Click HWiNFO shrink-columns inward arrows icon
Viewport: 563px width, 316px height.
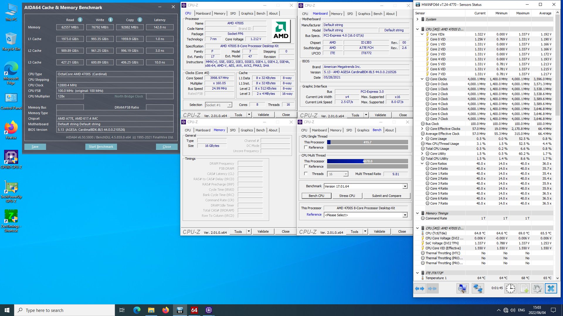click(x=432, y=288)
